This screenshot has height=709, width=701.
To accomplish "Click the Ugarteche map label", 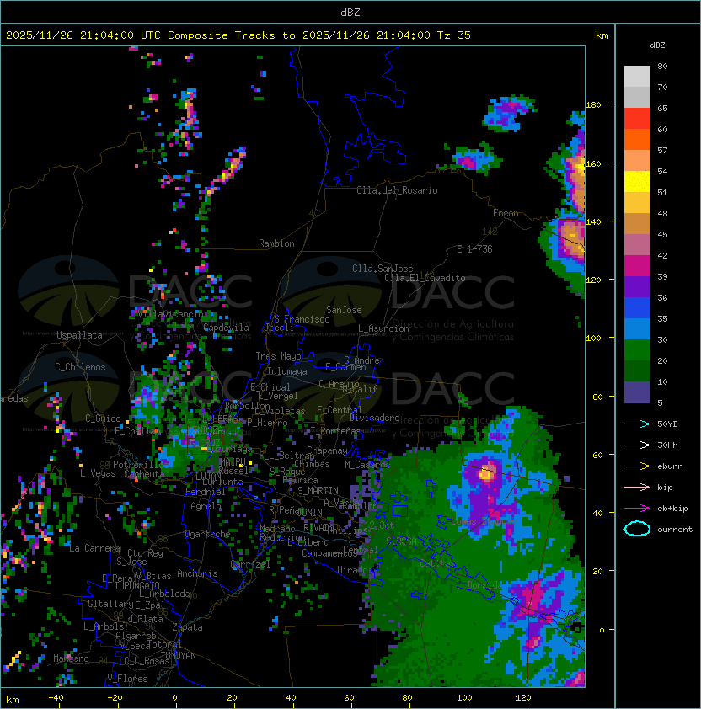I will pos(208,534).
